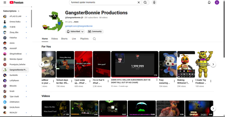Image resolution: width=225 pixels, height=117 pixels.
Task: Open Weirdos Speed subscription
Action: coord(15,59)
